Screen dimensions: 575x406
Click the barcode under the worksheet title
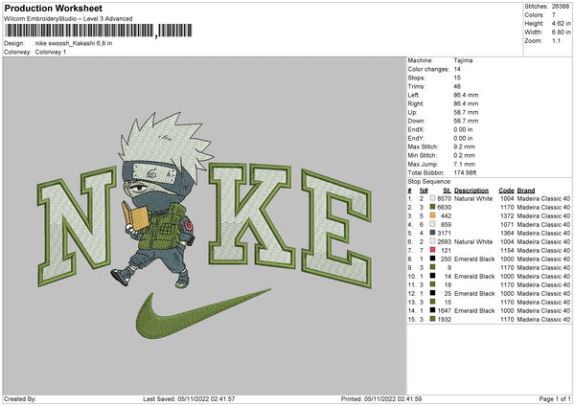[x=99, y=31]
